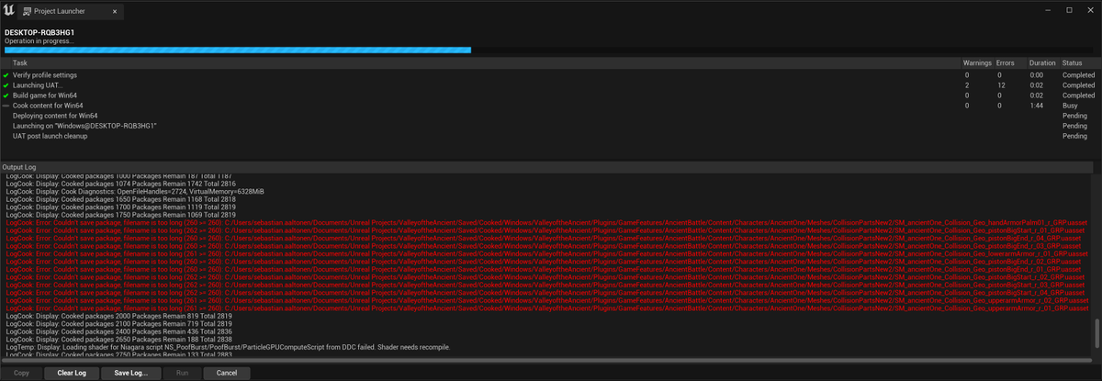
Task: Click the 1:44 duration for Cook content
Action: 1037,106
